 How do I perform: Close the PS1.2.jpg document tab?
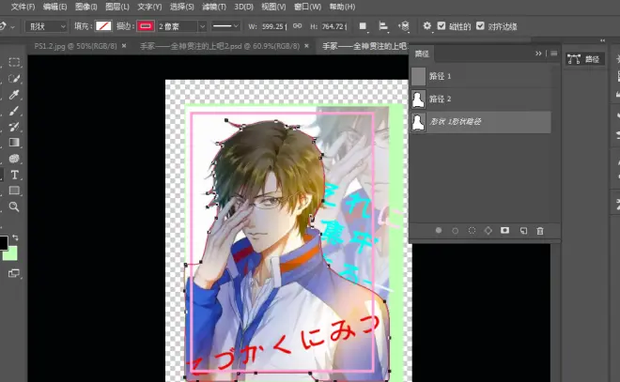pyautogui.click(x=124, y=46)
